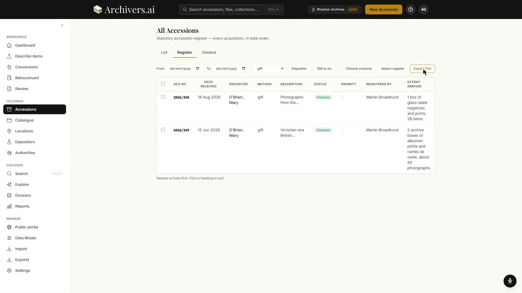Viewport: 522px width, 293px height.
Task: Click the Dossiers book icon
Action: pos(9,195)
